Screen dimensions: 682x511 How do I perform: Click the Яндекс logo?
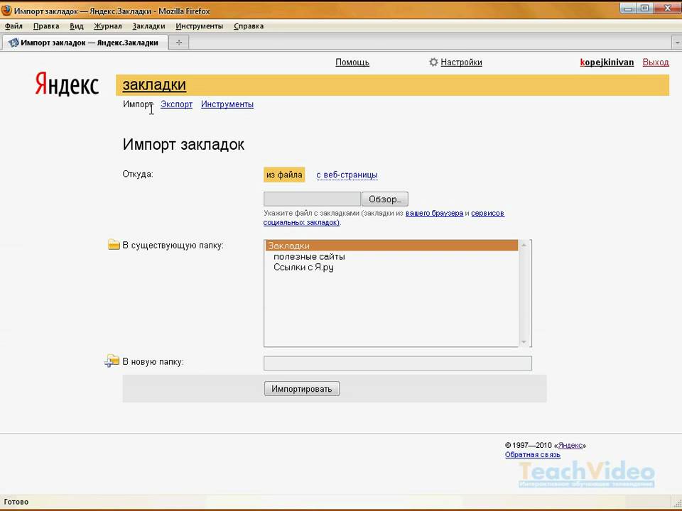click(67, 84)
